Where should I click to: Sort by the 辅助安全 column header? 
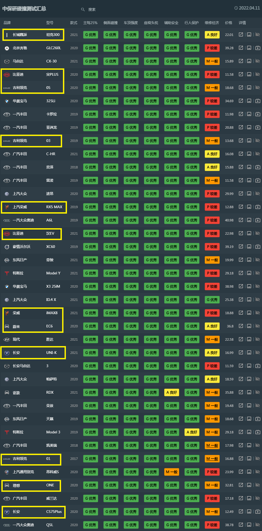click(x=171, y=23)
